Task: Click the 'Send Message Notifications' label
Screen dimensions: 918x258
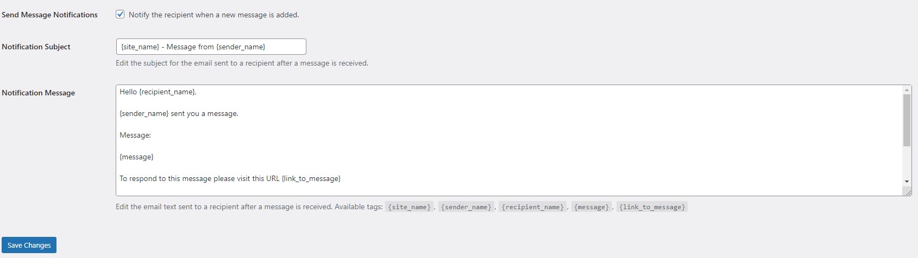Action: click(x=49, y=15)
